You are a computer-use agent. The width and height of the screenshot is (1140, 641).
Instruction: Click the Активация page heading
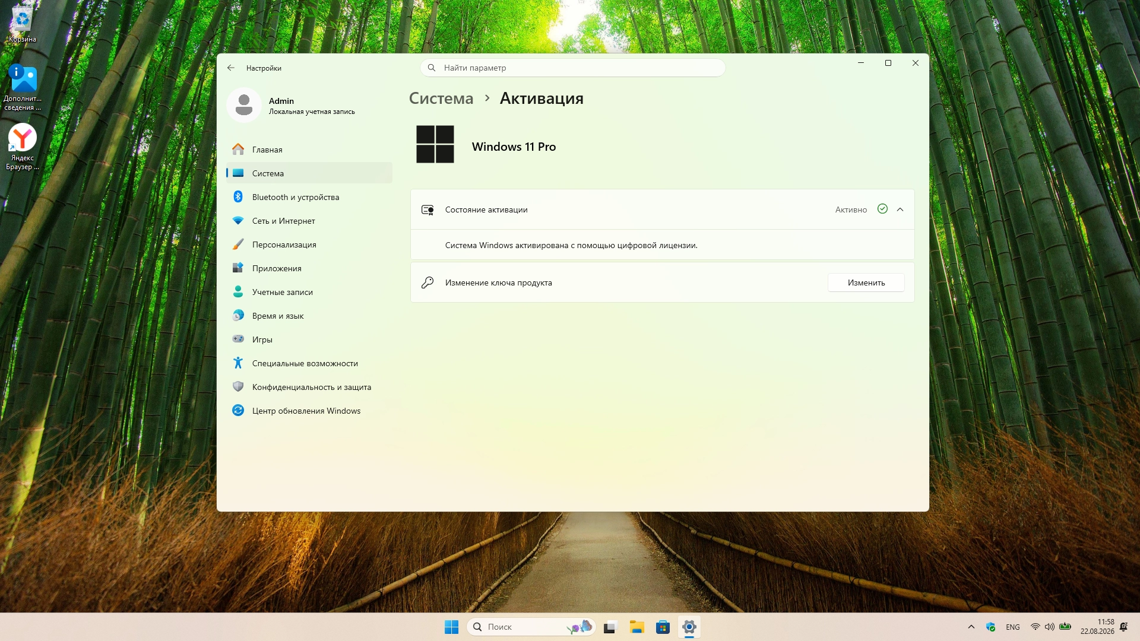click(541, 99)
